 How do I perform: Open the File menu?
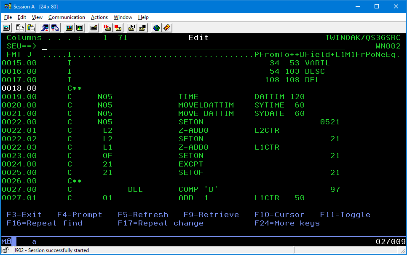[x=8, y=17]
